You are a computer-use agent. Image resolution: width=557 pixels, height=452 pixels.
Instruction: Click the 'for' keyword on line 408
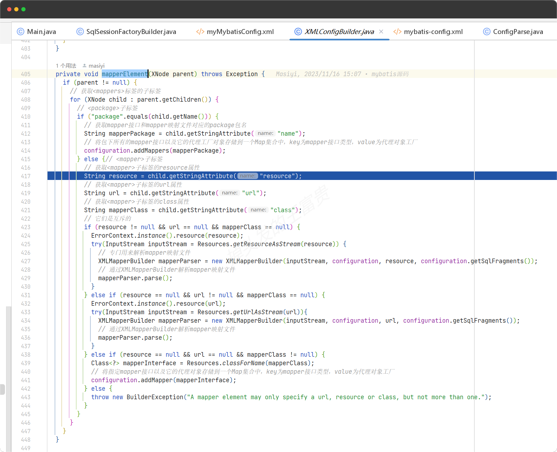tap(75, 100)
